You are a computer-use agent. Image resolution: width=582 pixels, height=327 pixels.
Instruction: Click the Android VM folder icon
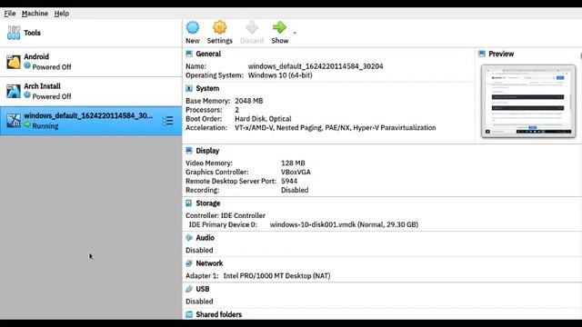14,62
